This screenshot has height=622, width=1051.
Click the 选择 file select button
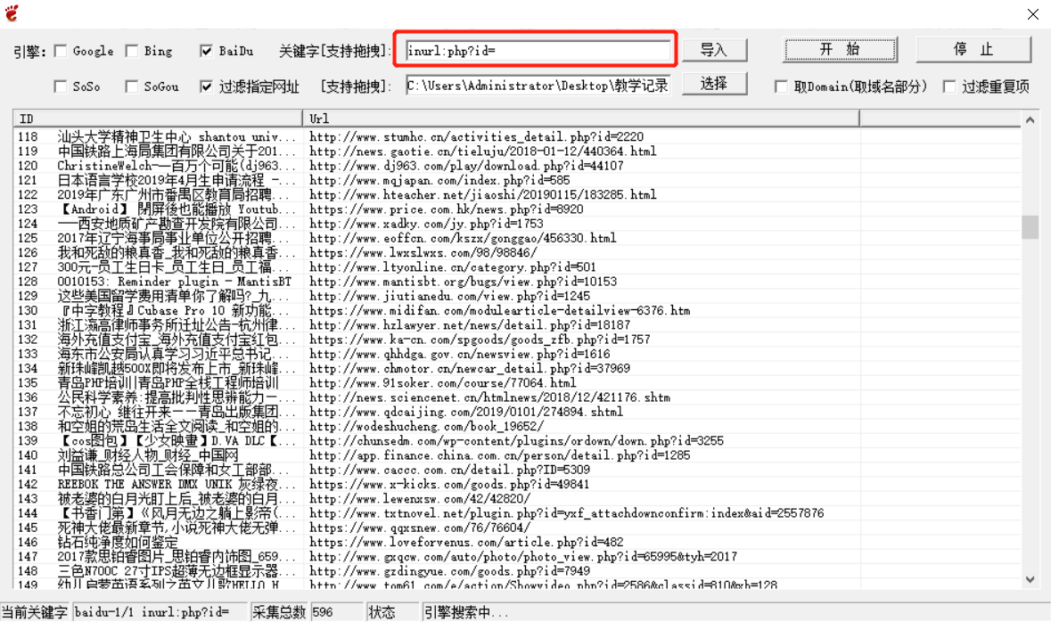pos(715,84)
